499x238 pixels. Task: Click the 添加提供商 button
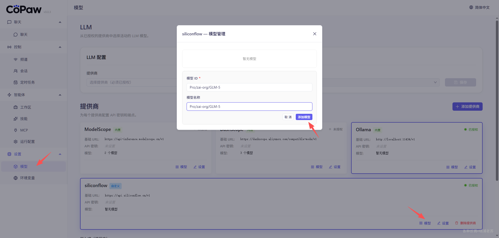click(x=467, y=107)
